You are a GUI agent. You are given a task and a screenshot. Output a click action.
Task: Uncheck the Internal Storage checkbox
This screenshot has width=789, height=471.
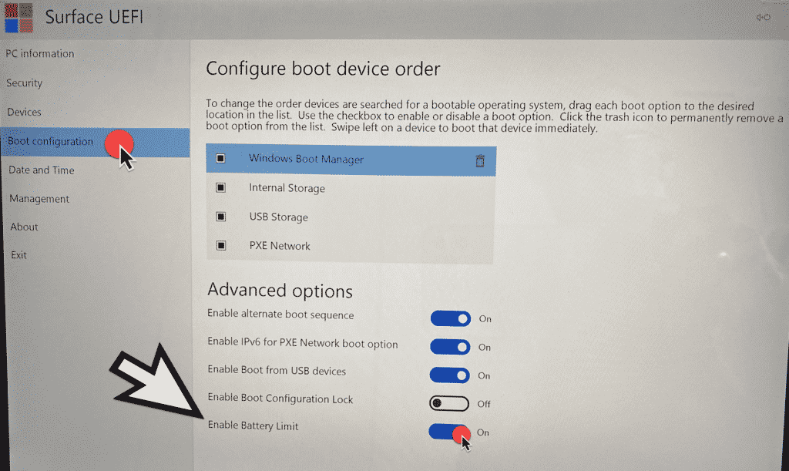[x=220, y=187]
